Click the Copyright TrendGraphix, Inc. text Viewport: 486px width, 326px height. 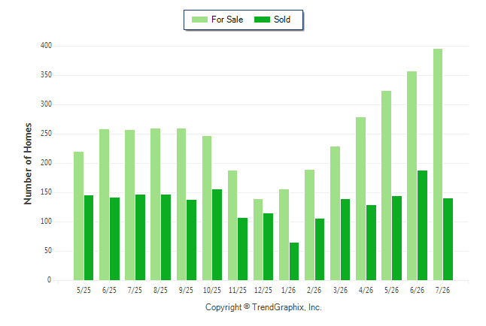point(263,307)
